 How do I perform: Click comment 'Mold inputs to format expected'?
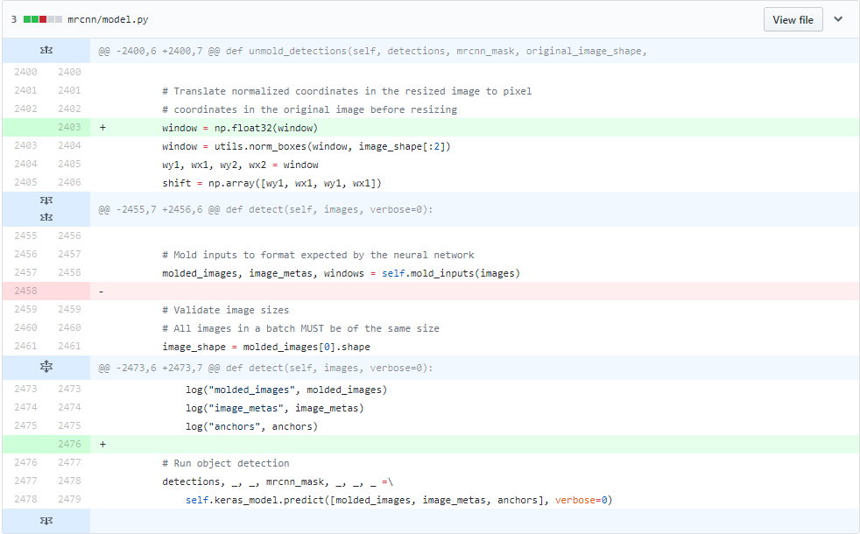(318, 255)
